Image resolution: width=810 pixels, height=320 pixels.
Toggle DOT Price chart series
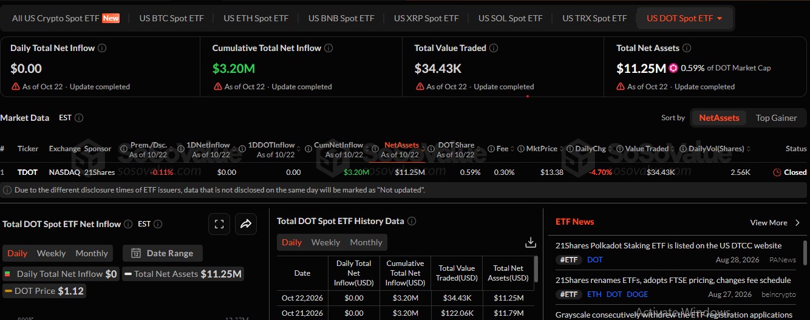click(44, 291)
